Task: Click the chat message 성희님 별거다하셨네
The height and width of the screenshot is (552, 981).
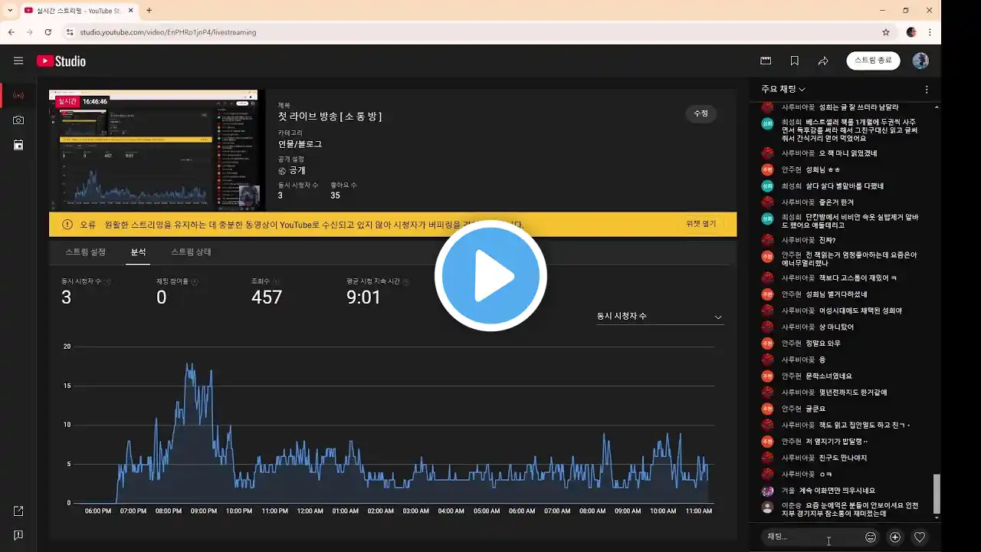Action: pos(836,294)
